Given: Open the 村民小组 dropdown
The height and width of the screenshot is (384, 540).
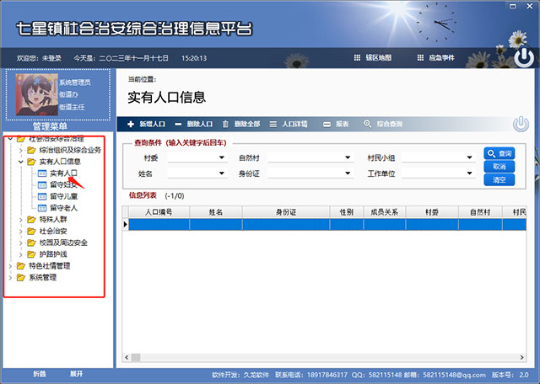Looking at the screenshot, I should [x=469, y=157].
